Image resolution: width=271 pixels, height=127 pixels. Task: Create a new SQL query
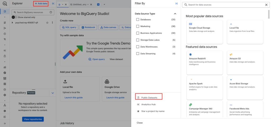tap(69, 27)
